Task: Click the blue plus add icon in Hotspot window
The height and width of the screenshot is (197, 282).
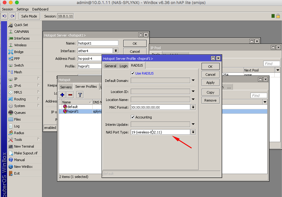Action: point(63,95)
